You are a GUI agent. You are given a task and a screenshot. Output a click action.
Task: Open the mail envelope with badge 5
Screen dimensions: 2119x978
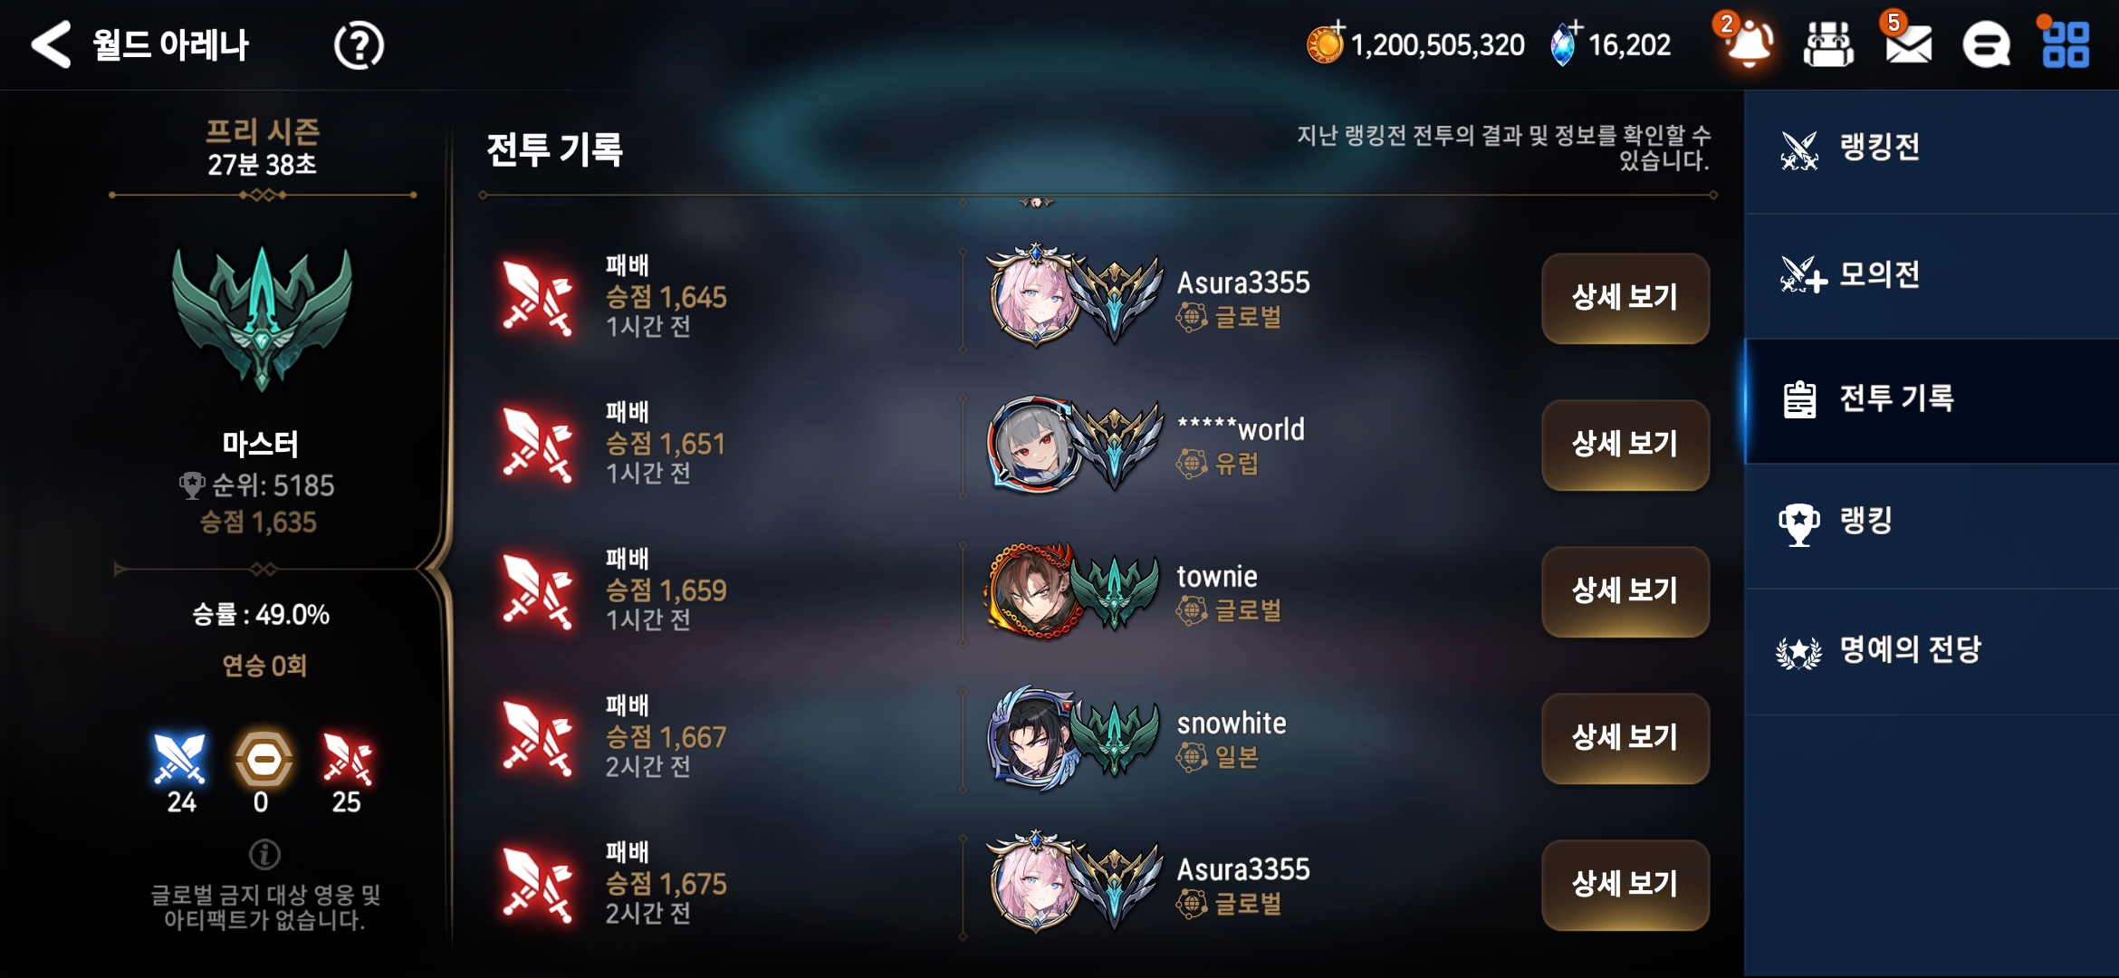(x=1908, y=42)
